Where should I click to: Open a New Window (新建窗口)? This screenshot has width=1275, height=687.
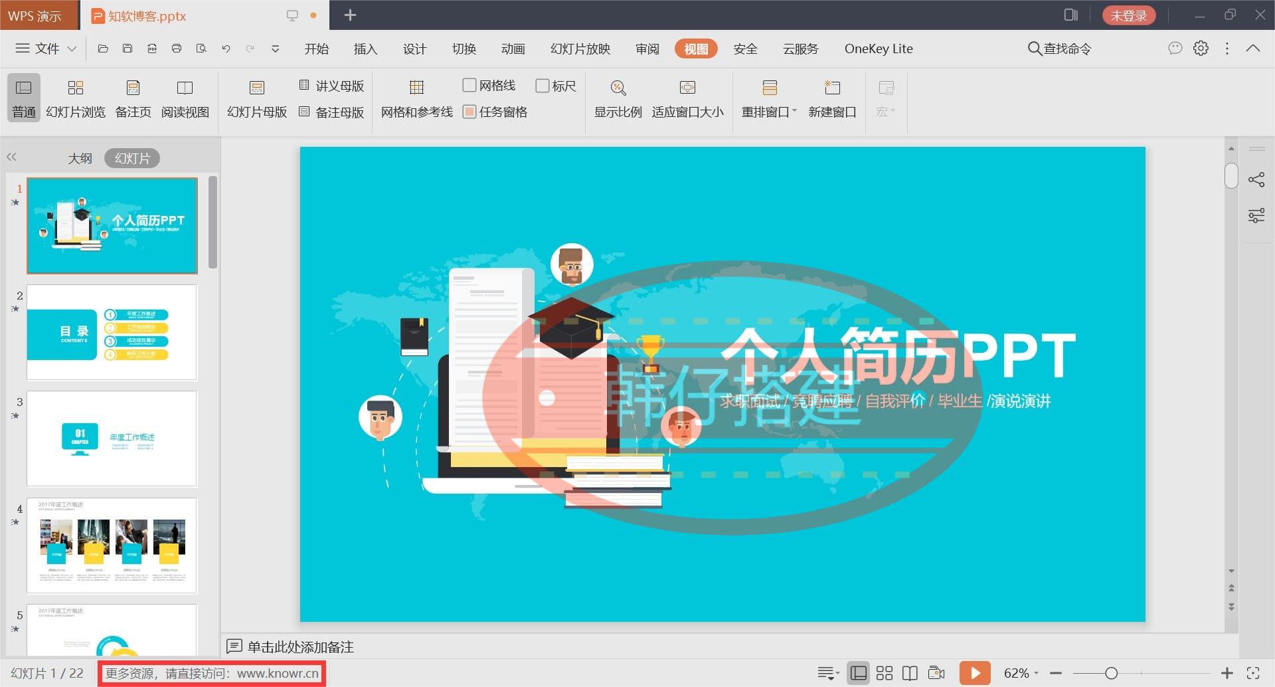pos(831,98)
